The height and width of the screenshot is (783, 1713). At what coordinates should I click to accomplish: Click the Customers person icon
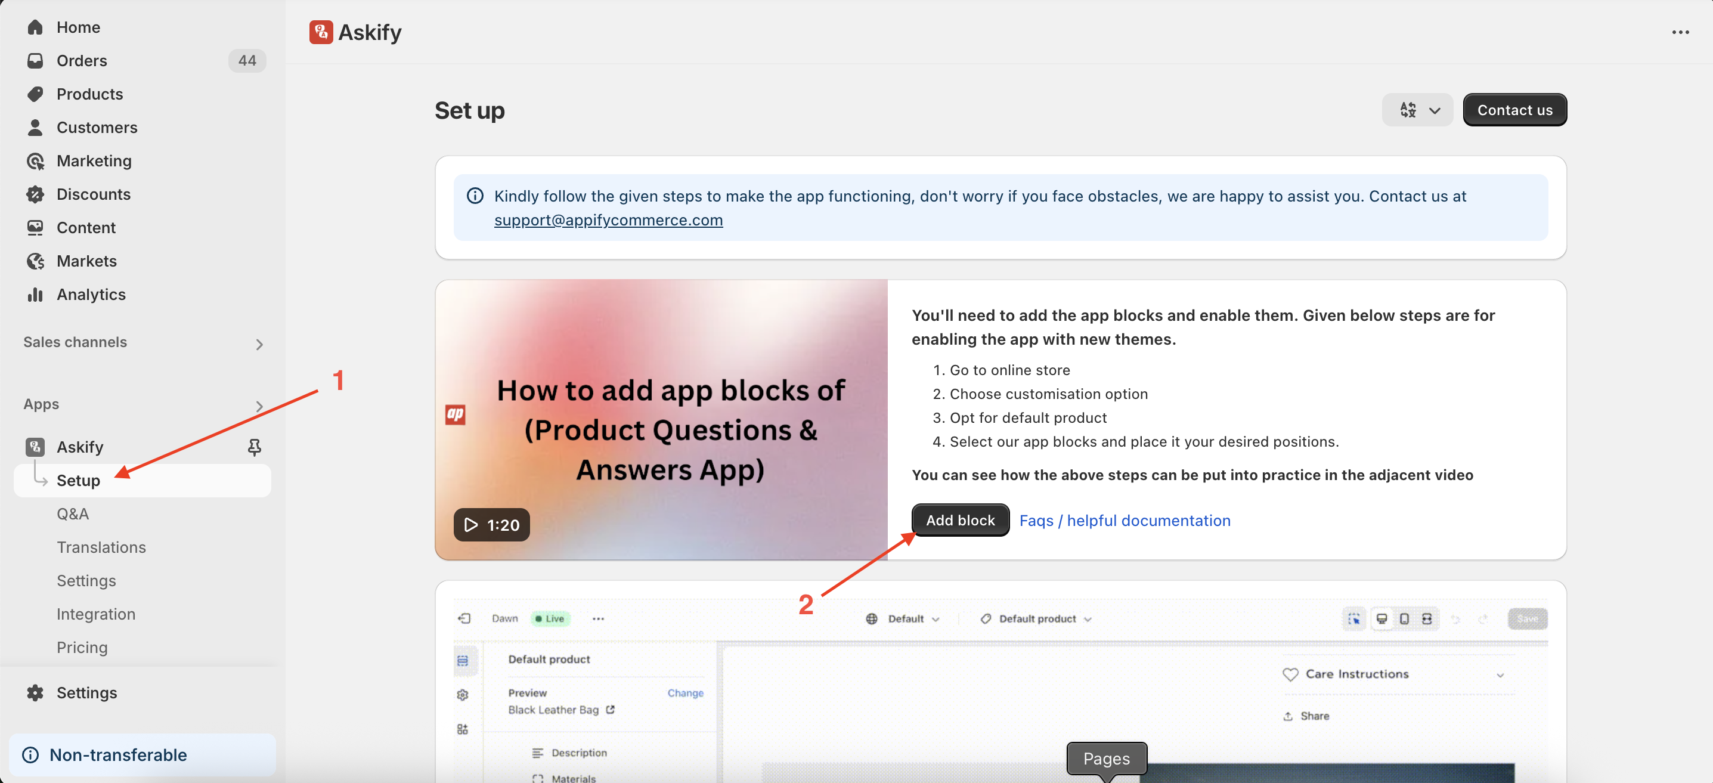(35, 127)
